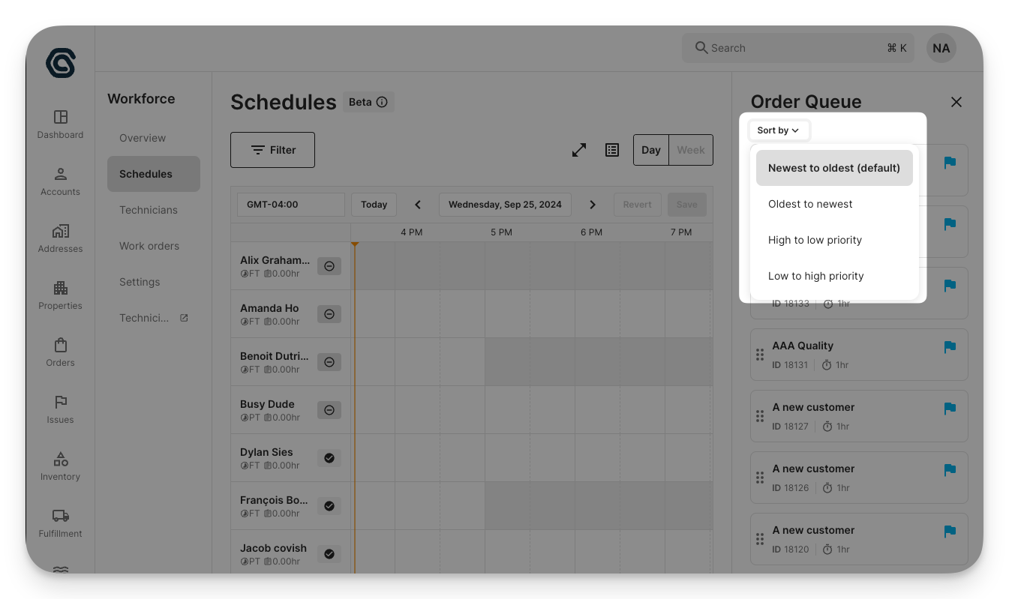Image resolution: width=1009 pixels, height=599 pixels.
Task: Click the Search field
Action: pos(798,48)
